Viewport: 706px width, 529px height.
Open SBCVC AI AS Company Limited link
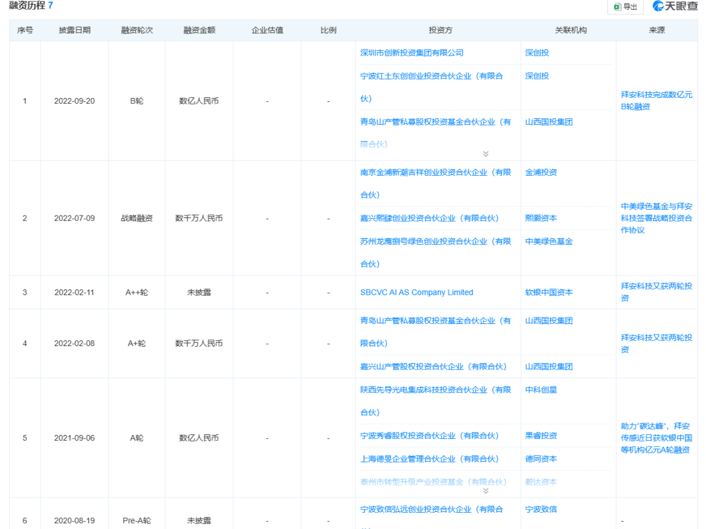(416, 293)
